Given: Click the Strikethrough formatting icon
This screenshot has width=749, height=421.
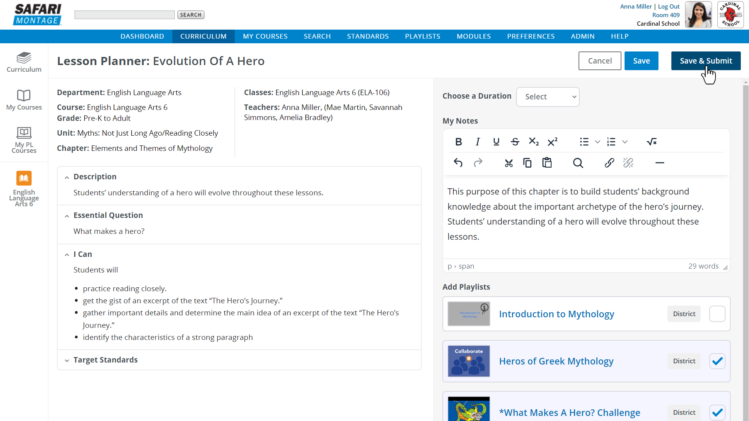Looking at the screenshot, I should (515, 142).
